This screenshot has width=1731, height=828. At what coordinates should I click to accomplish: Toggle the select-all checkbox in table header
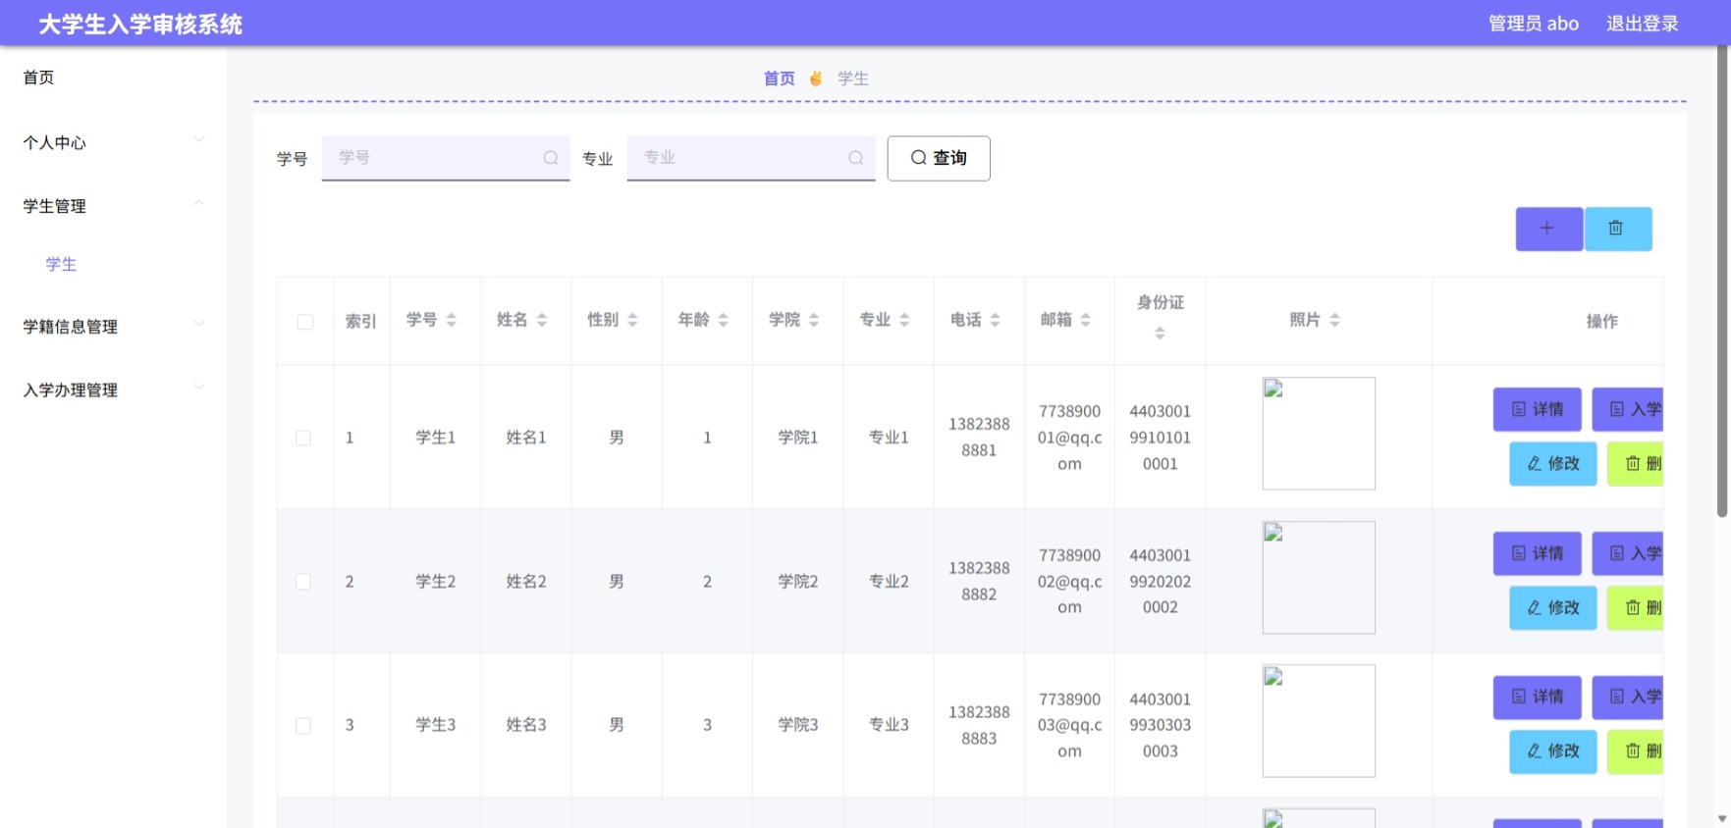click(305, 322)
